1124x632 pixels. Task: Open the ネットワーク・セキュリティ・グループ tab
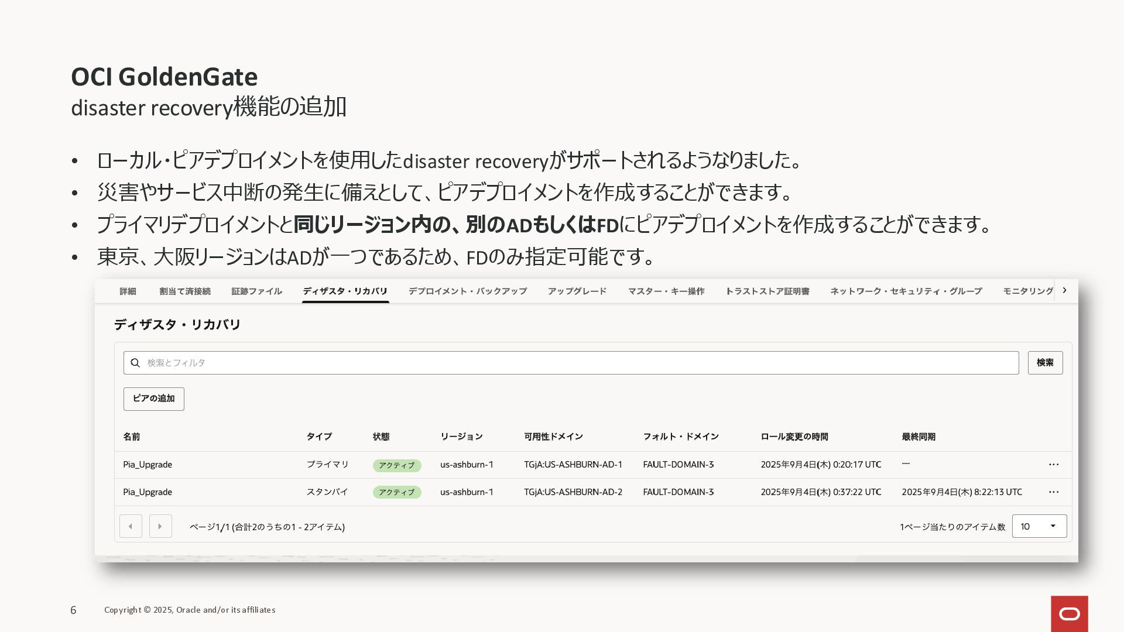tap(906, 291)
